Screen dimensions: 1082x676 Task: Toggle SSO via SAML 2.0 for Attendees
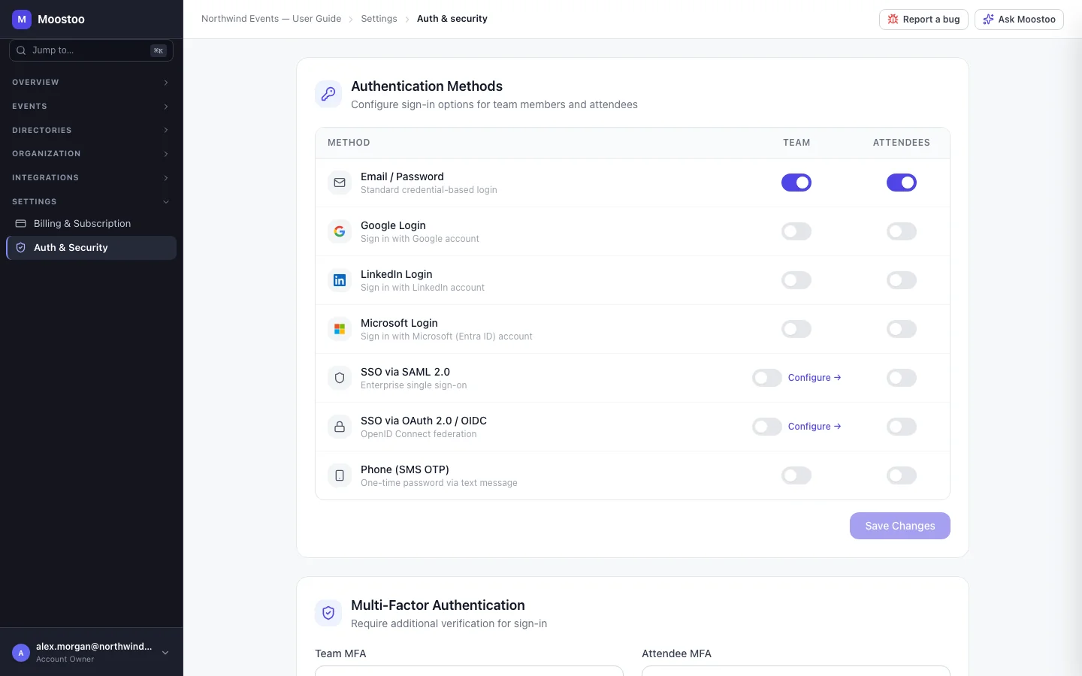point(902,378)
